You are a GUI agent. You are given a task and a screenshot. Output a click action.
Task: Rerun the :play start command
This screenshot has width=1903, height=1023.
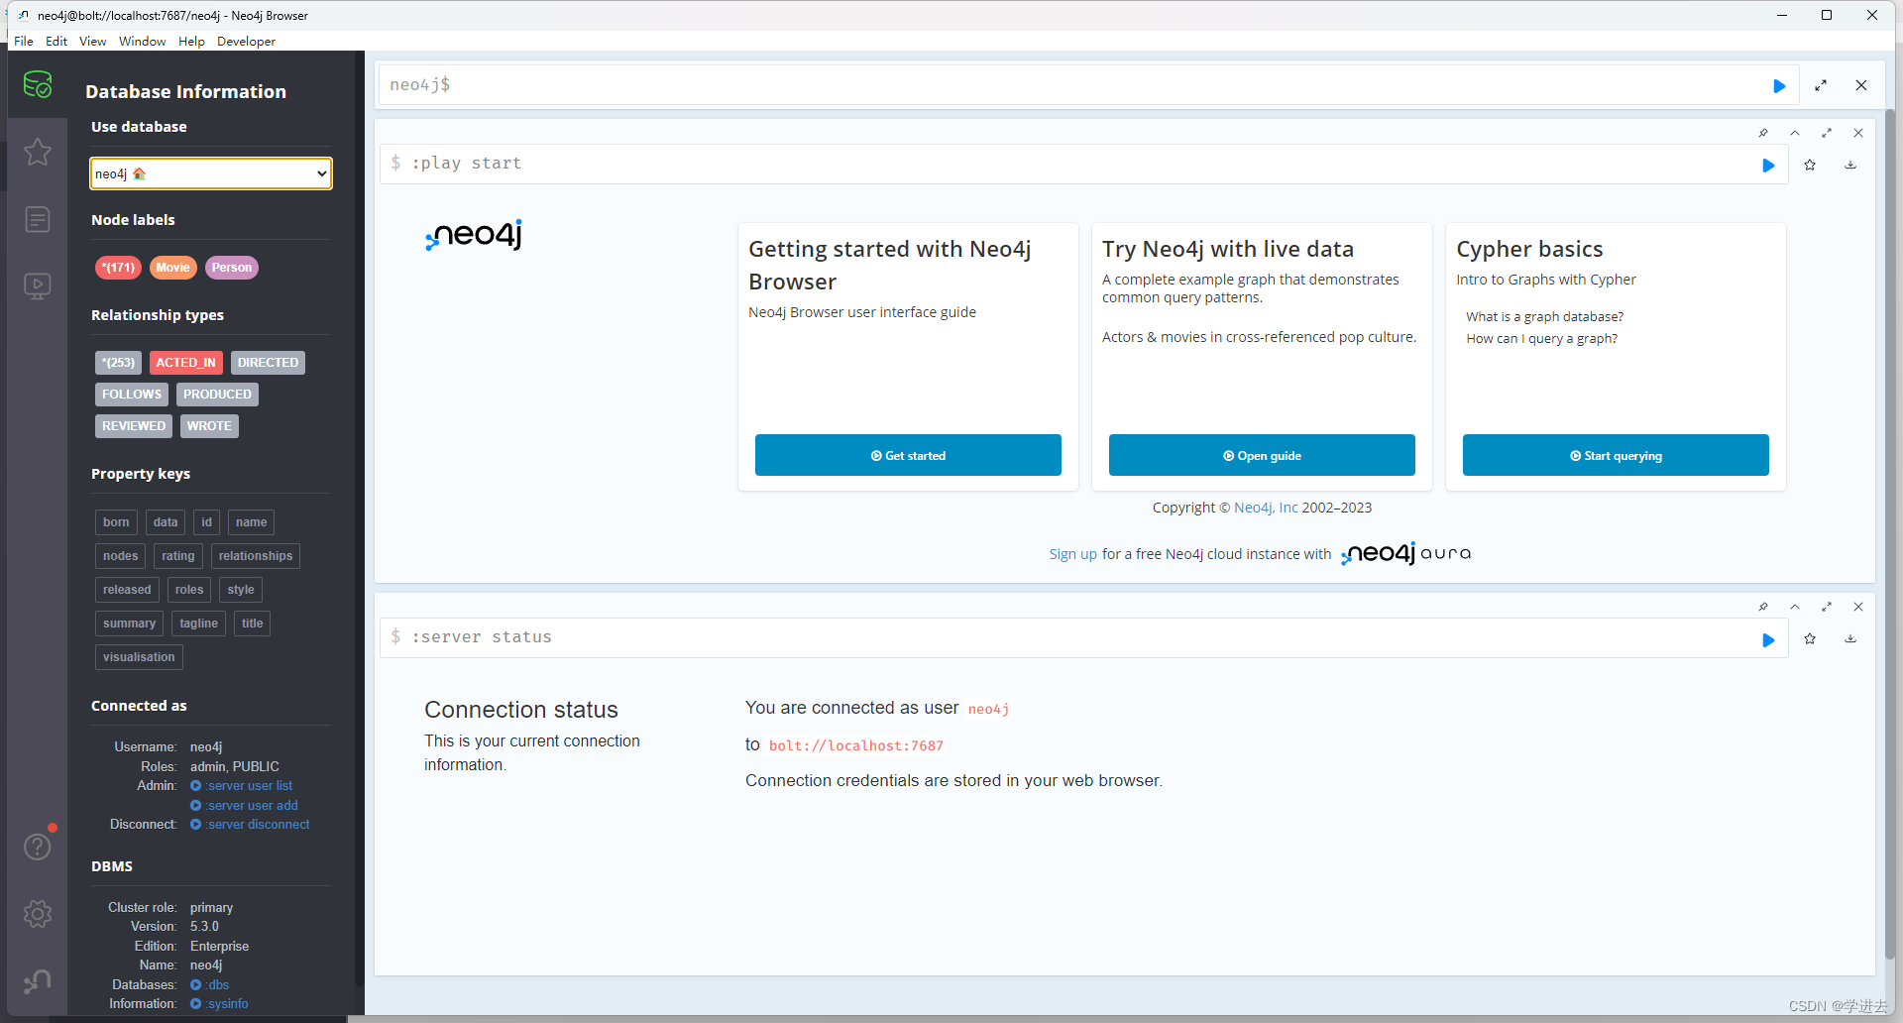coord(1768,166)
